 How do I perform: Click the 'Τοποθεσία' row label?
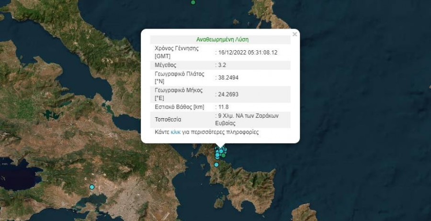tap(168, 120)
